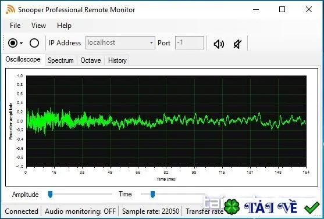Close the Snooper Remote Monitor window
Viewport: 324px width, 219px height.
(309, 9)
